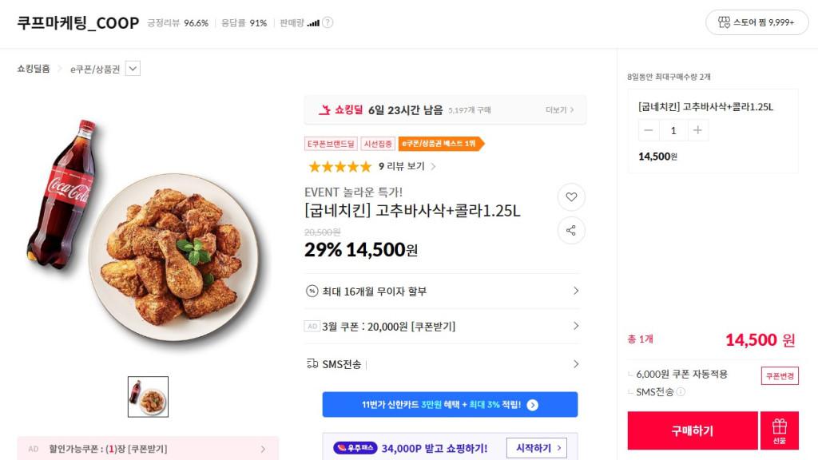818x460 pixels.
Task: Select the product thumbnail image
Action: tap(148, 397)
